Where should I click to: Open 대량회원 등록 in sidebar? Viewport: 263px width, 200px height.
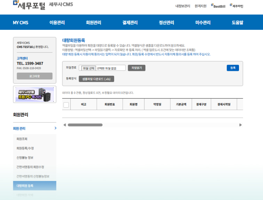(x=35, y=186)
